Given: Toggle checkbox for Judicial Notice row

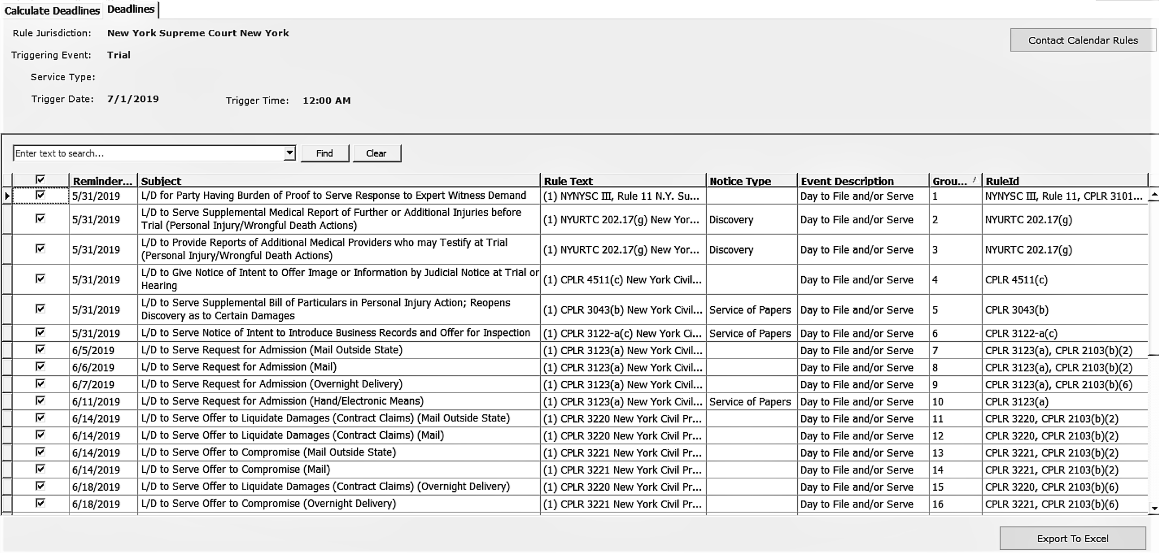Looking at the screenshot, I should (x=40, y=278).
